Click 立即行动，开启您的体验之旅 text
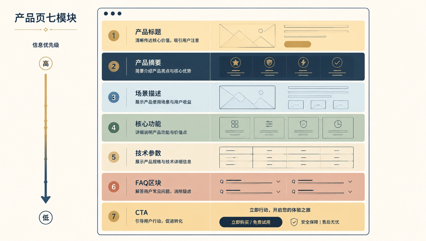Image resolution: width=426 pixels, height=241 pixels. pos(280,210)
